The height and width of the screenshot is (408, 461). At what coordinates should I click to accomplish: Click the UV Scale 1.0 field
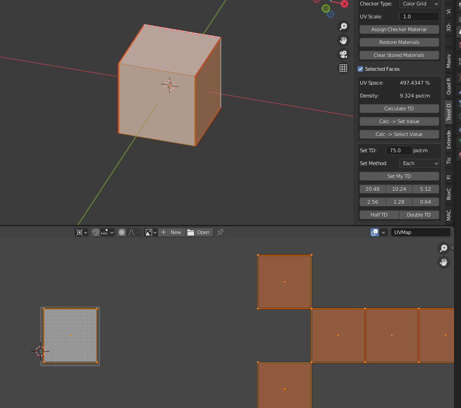pos(419,17)
